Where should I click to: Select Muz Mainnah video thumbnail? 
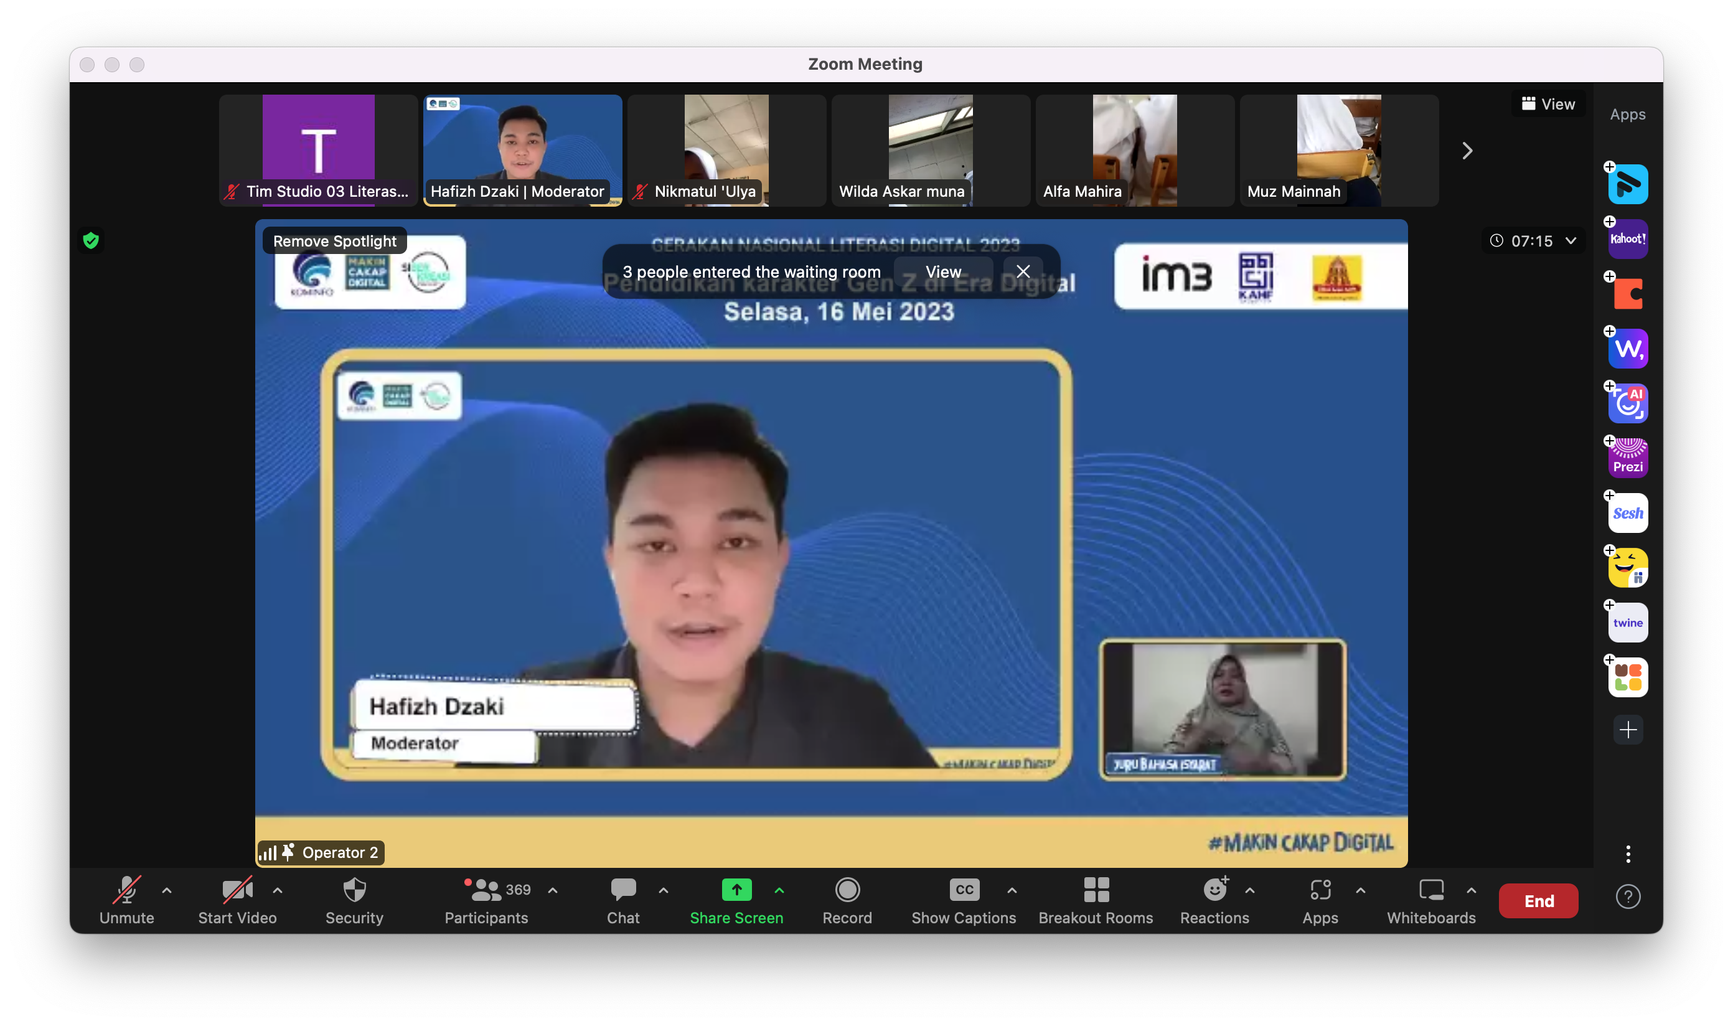(x=1338, y=150)
